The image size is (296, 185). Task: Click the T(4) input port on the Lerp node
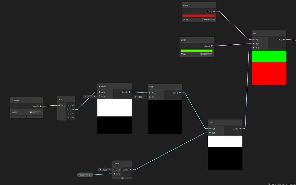coord(253,48)
